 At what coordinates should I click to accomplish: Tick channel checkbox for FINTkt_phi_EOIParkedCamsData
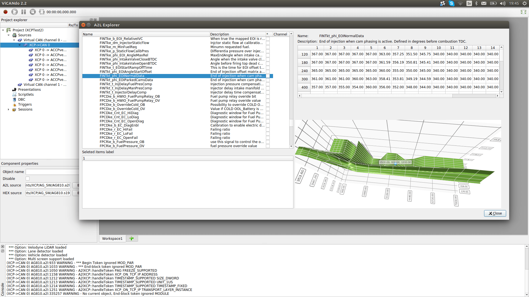pos(268,80)
